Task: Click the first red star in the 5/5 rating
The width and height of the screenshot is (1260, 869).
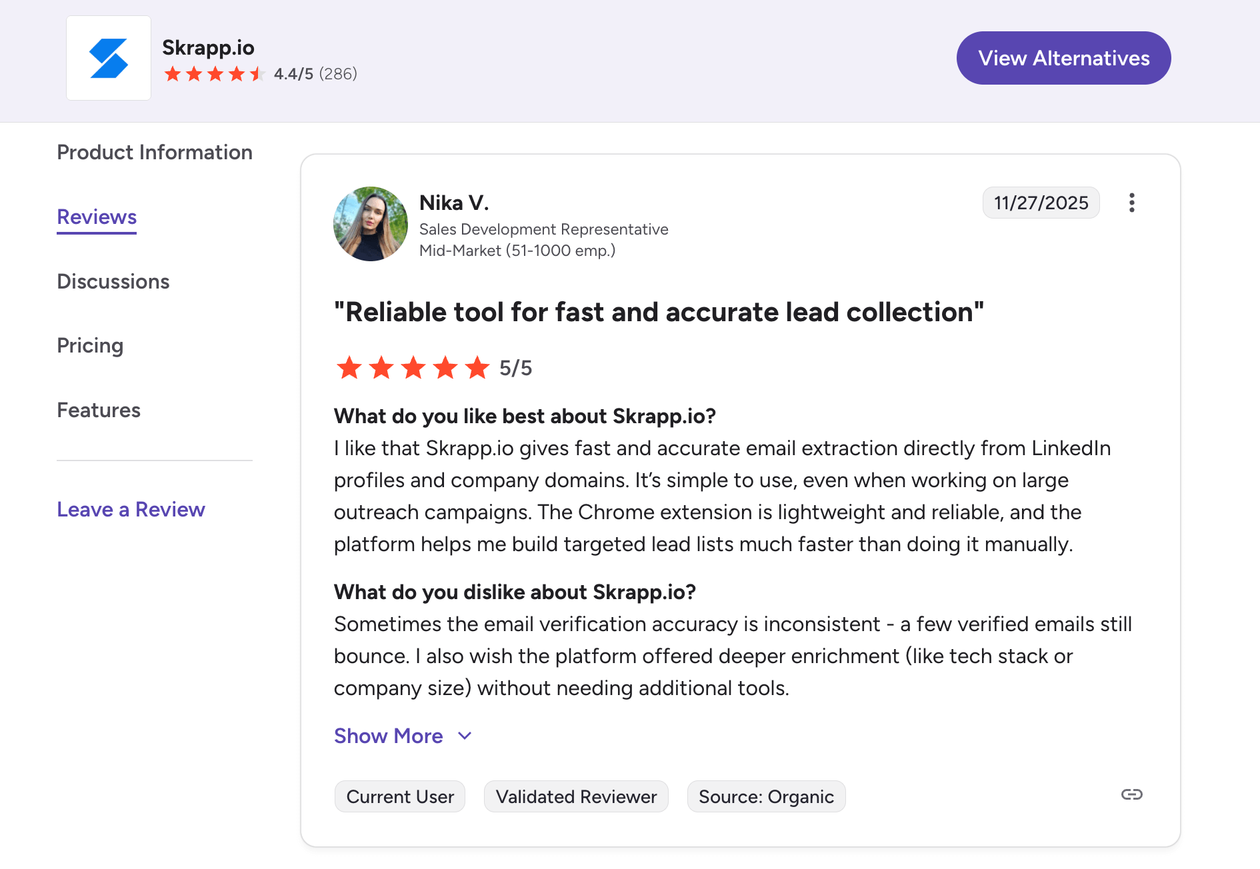Action: (349, 367)
